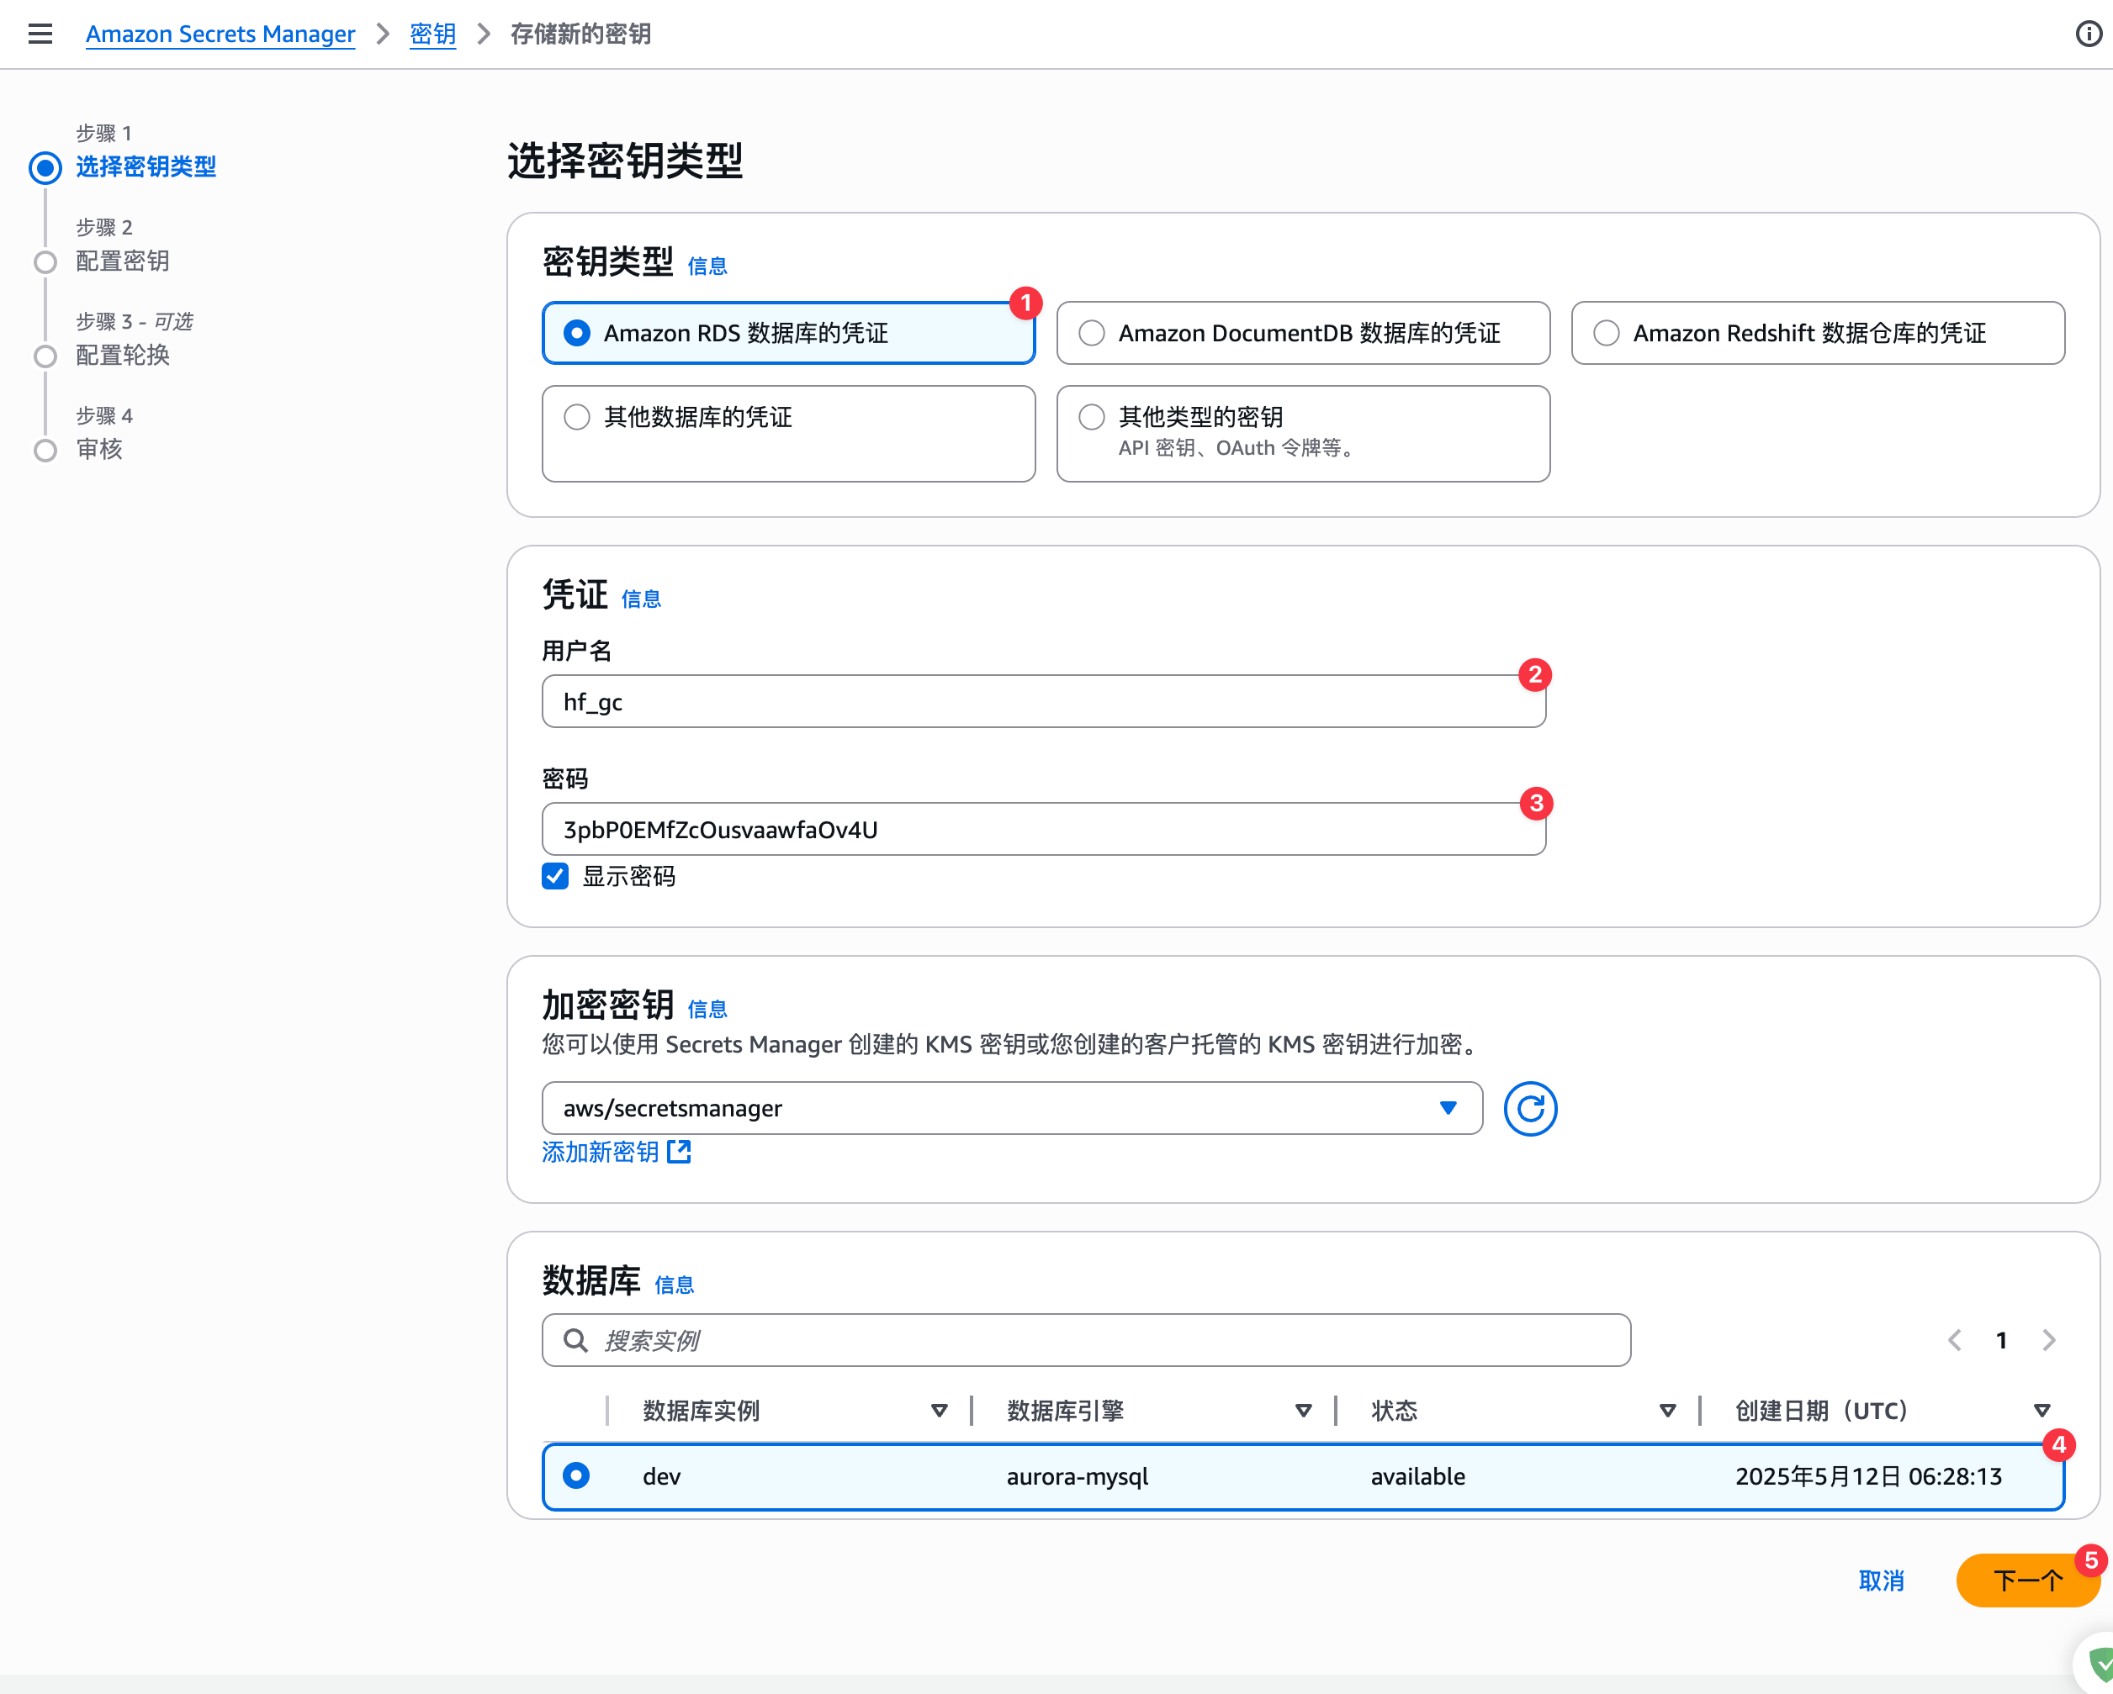Sort by 创建日期 (UTC) column arrow
Screen dimensions: 2113x1694
[2042, 1411]
